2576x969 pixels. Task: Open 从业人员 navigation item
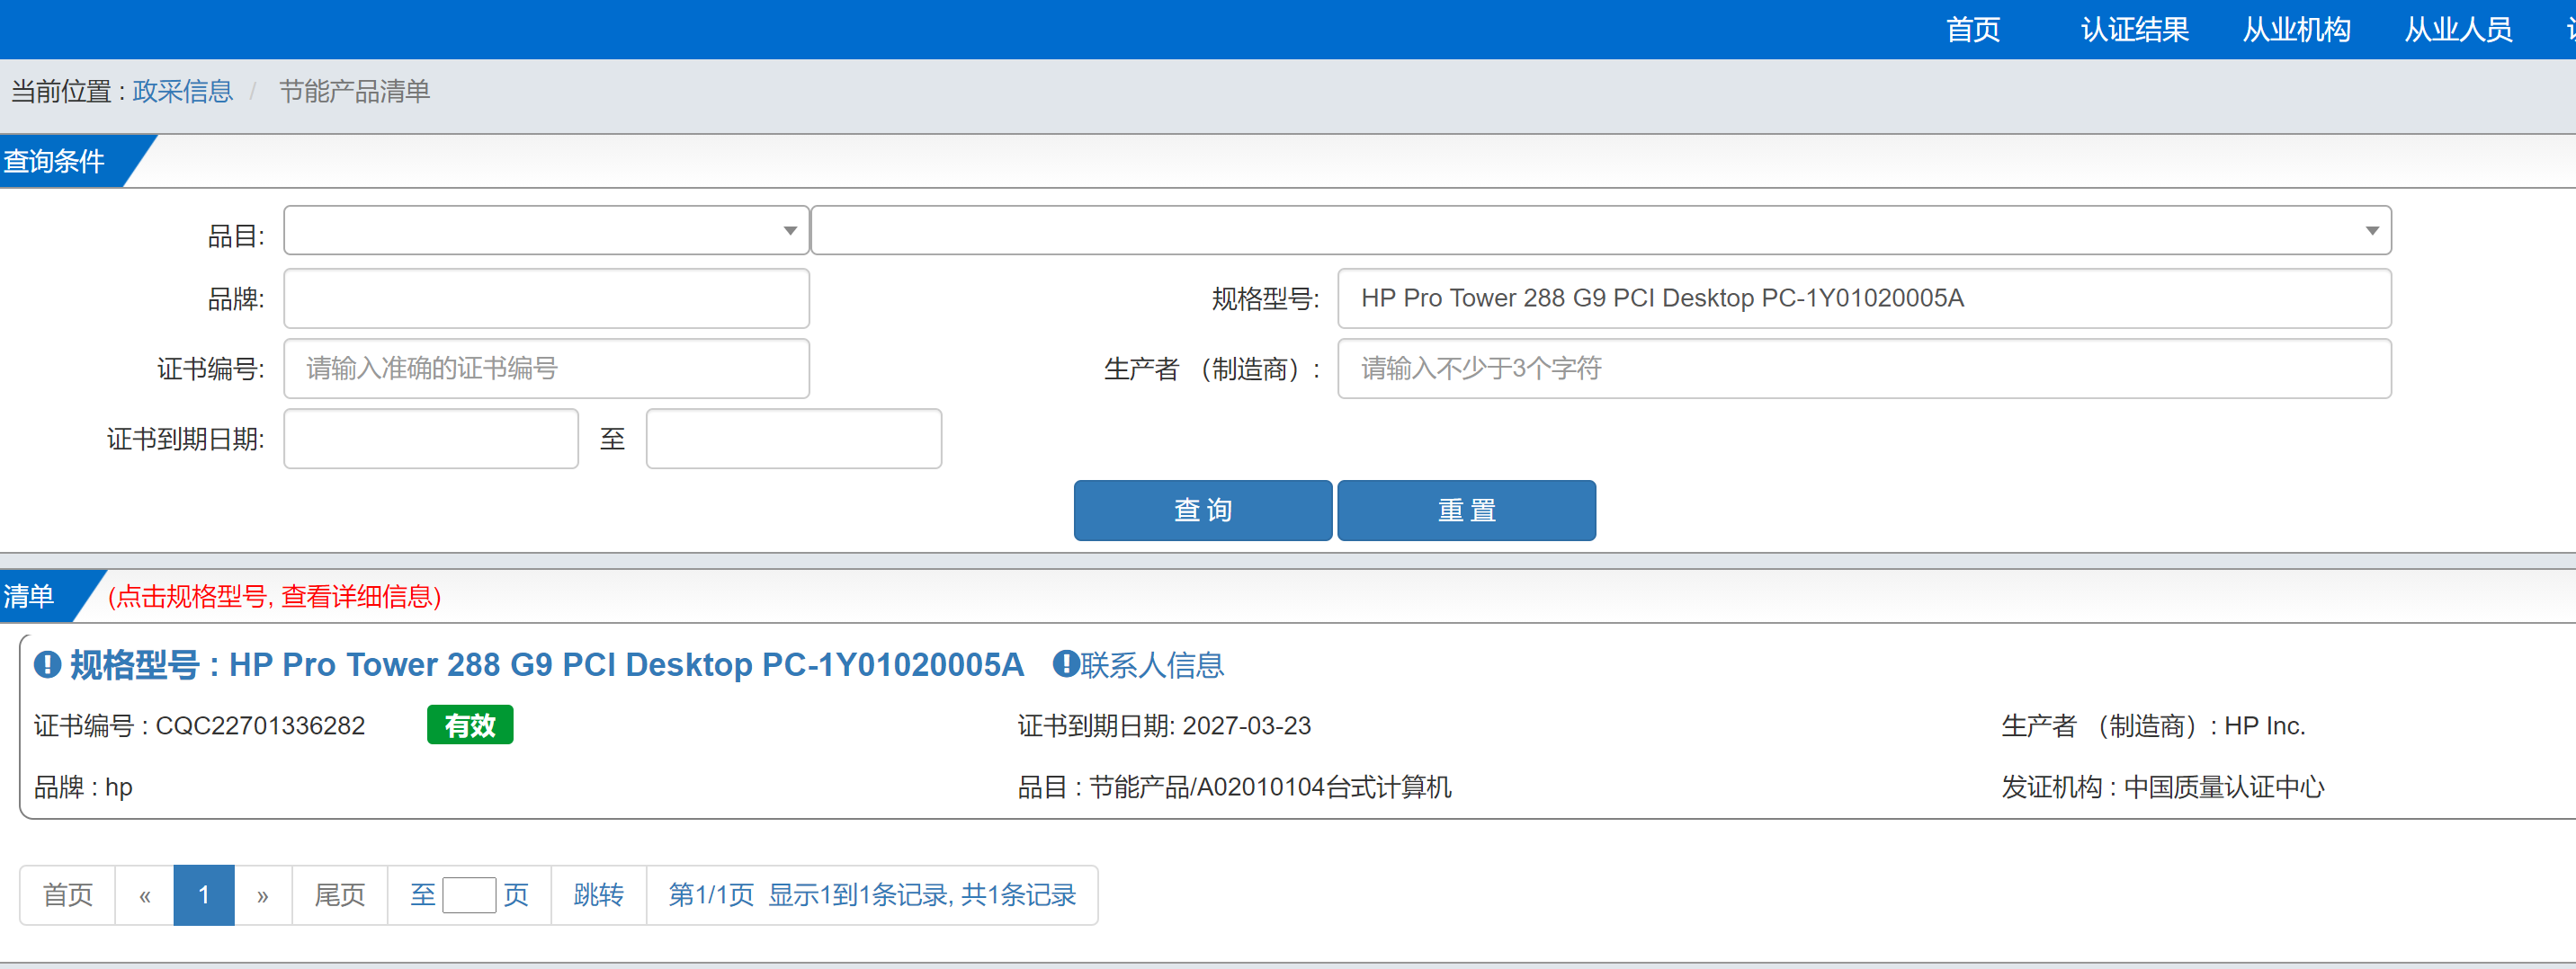click(x=2458, y=29)
